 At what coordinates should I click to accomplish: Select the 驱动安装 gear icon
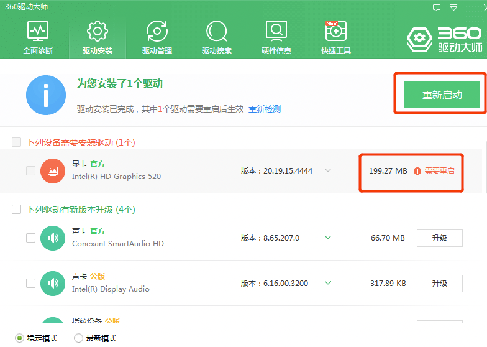pyautogui.click(x=98, y=31)
